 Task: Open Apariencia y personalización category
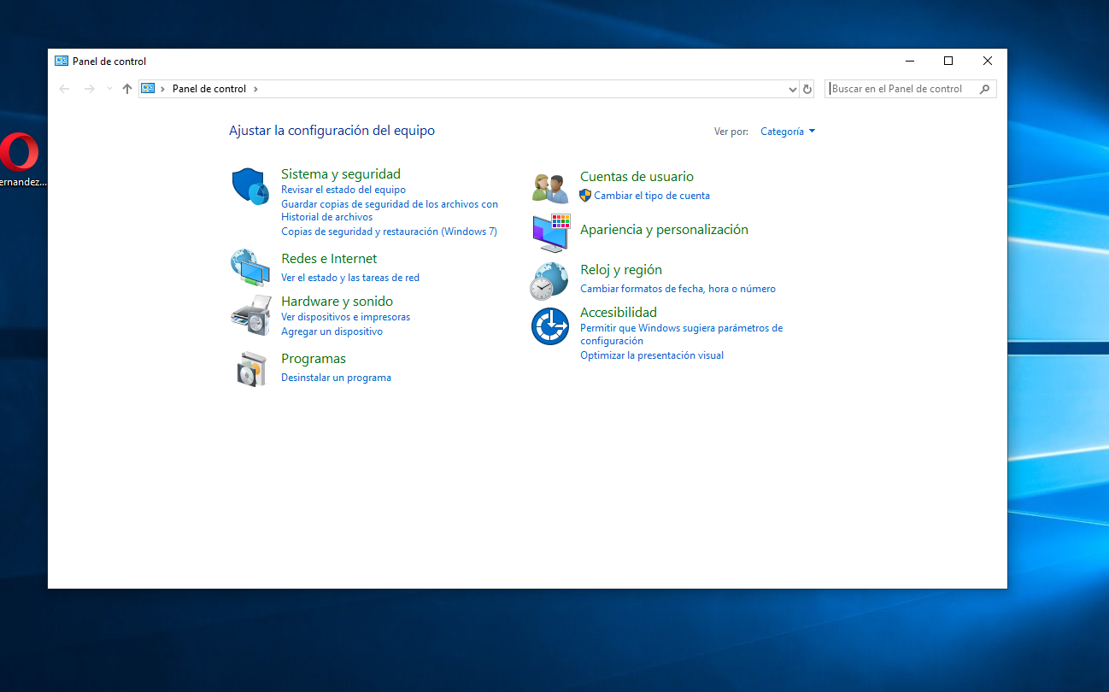pos(664,230)
